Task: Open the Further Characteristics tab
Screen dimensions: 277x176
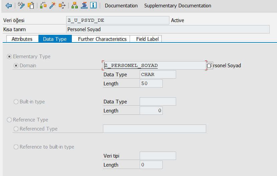Action: click(x=102, y=39)
